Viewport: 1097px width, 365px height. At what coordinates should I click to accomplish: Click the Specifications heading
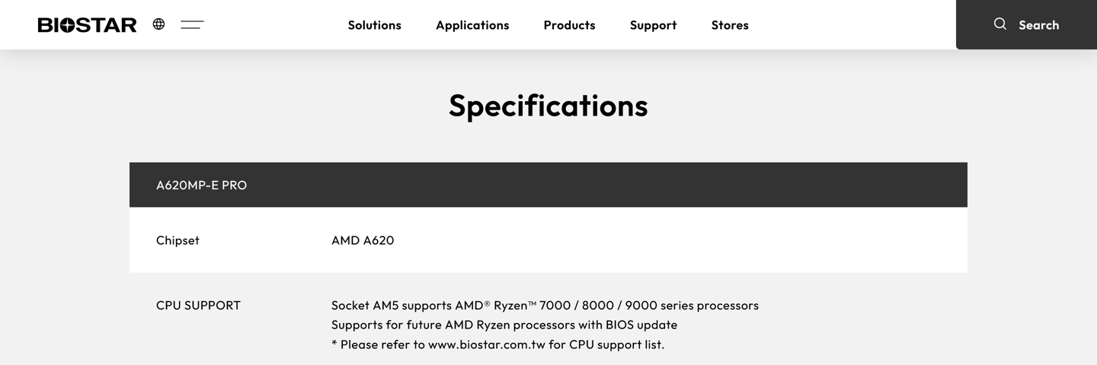click(x=548, y=105)
